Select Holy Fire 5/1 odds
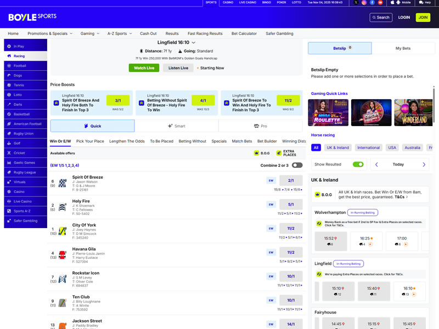This screenshot has height=329, width=439. pyautogui.click(x=291, y=205)
